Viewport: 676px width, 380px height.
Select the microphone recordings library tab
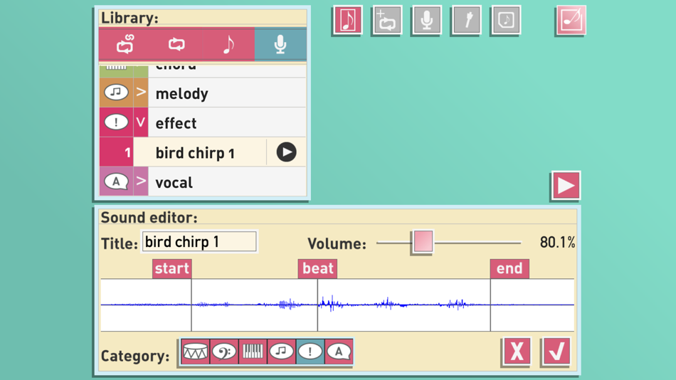click(x=280, y=44)
